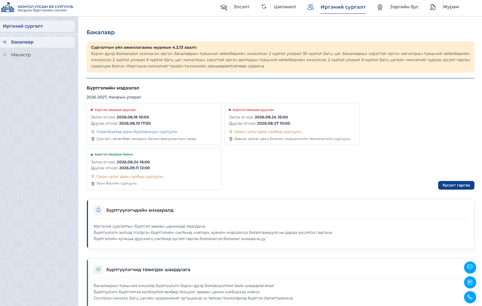This screenshot has height=306, width=482.
Task: Click end date 2026.09.11 12:00
Action: click(x=134, y=168)
